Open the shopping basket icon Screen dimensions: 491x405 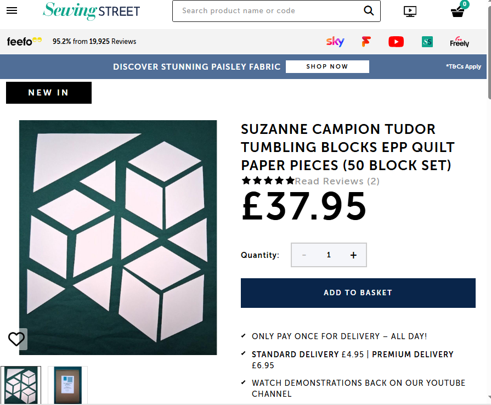coord(458,11)
